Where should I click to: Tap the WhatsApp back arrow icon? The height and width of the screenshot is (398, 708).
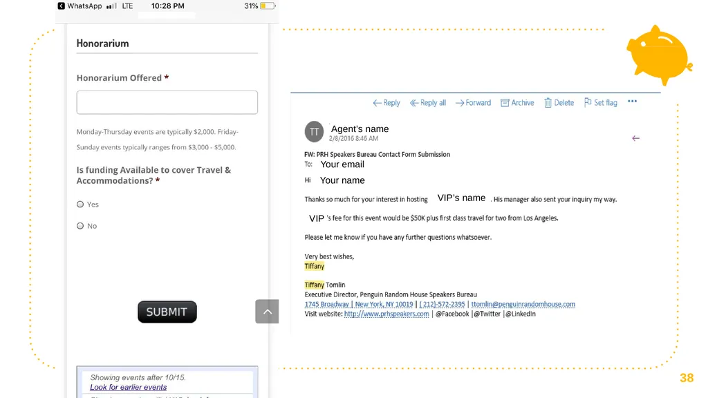pos(61,6)
